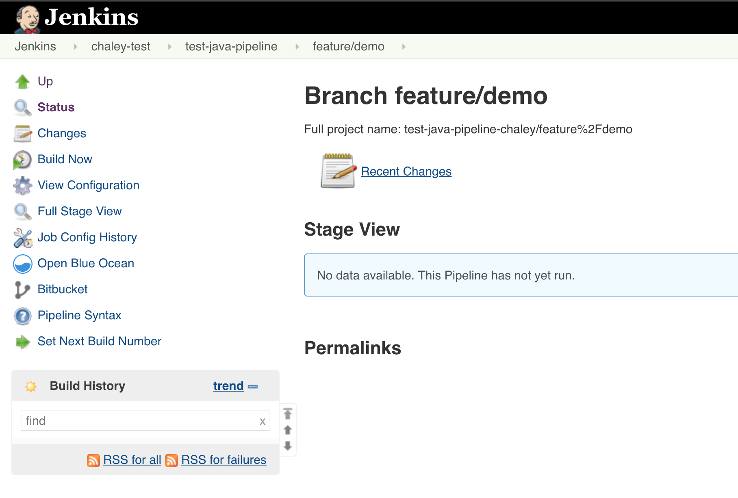Click the Recent Changes notepad icon
Image resolution: width=738 pixels, height=498 pixels.
pyautogui.click(x=338, y=171)
